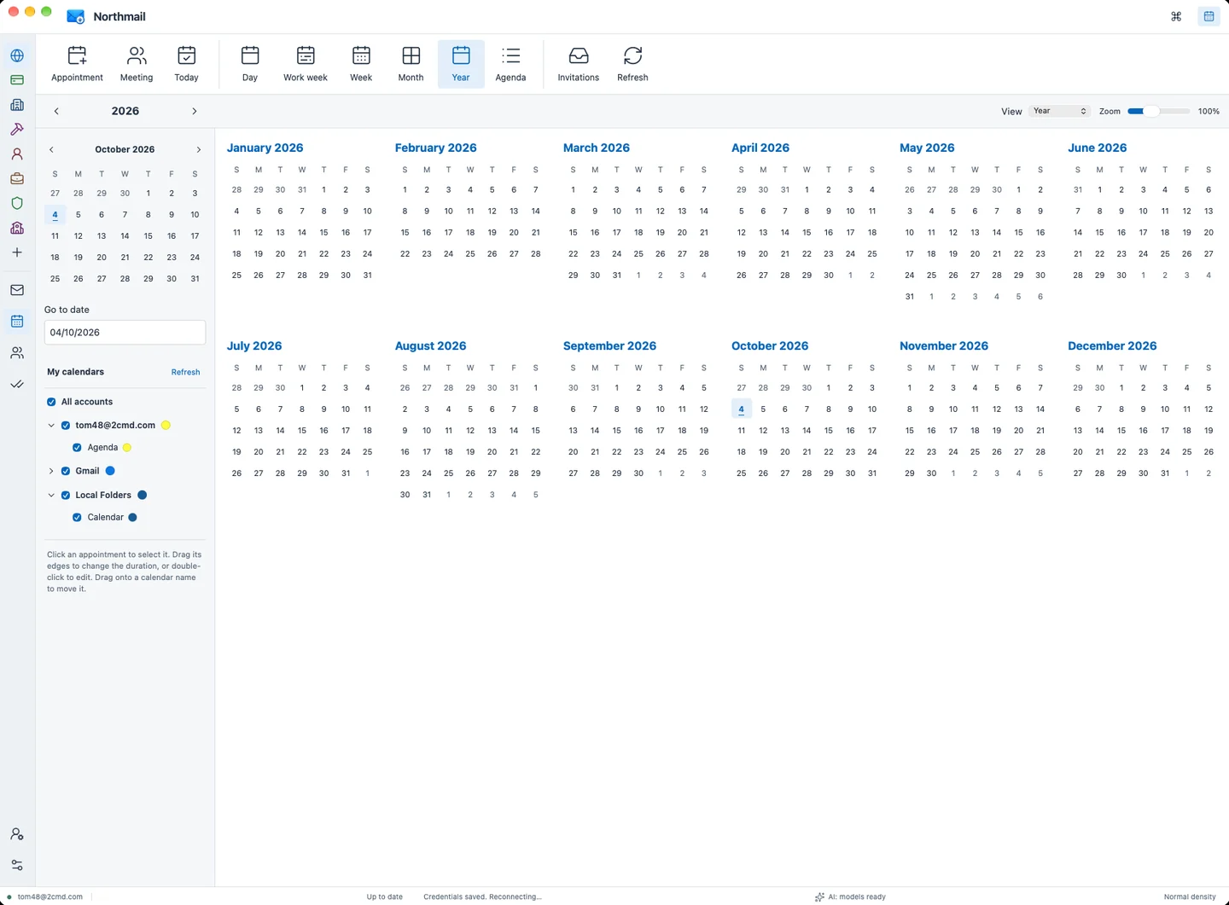
Task: Open July 2026 month heading
Action: tap(254, 345)
